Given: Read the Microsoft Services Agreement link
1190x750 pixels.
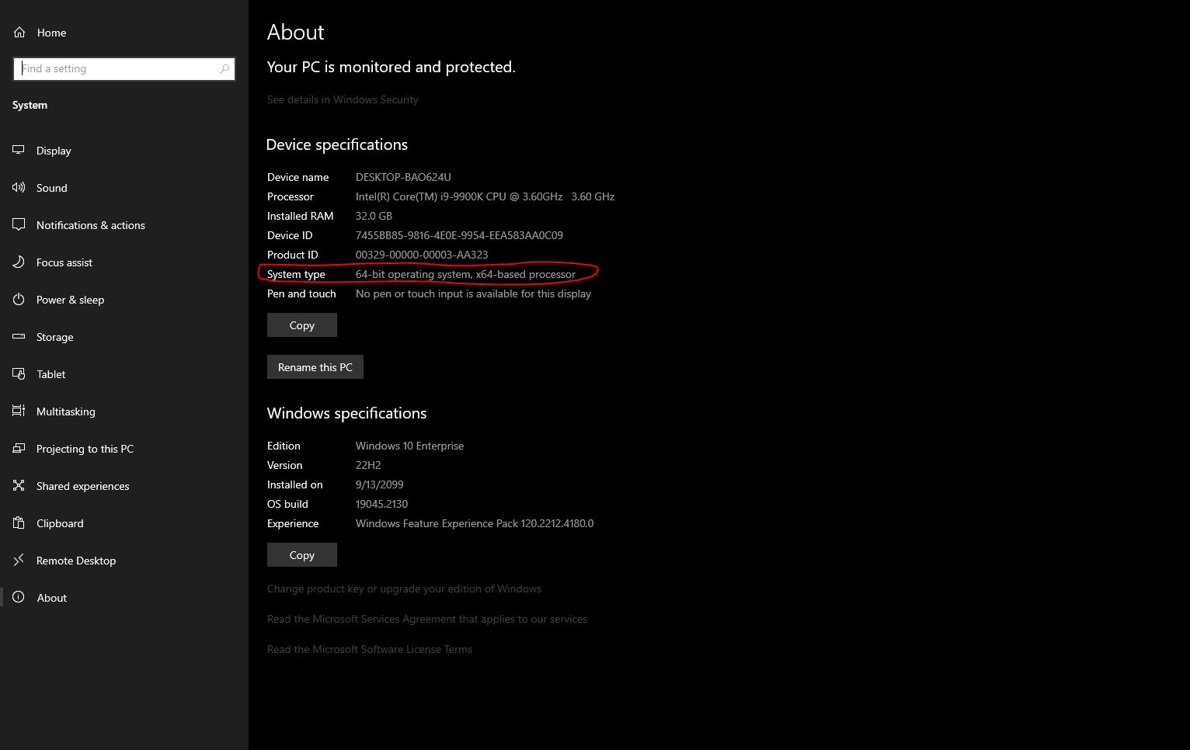Looking at the screenshot, I should click(x=427, y=619).
